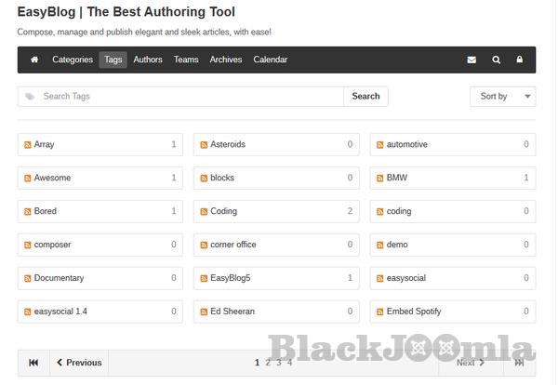Open the Sort by dropdown

tap(502, 96)
